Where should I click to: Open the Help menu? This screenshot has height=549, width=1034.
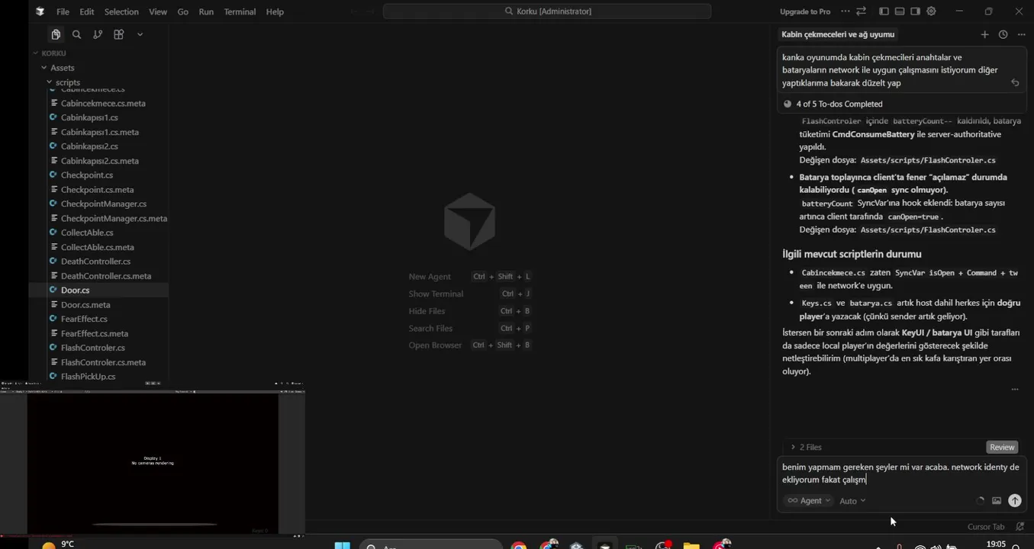[275, 11]
